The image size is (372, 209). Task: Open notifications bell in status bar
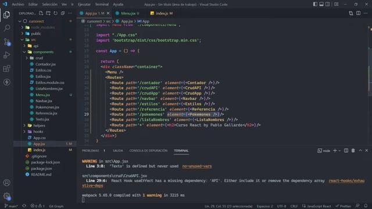tap(366, 206)
